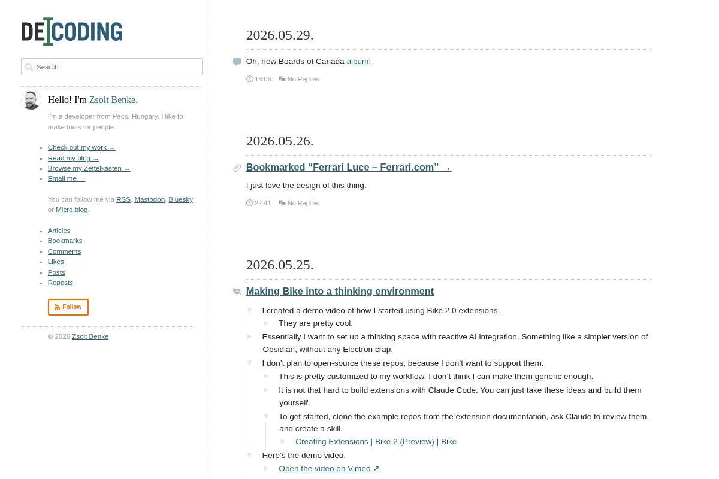Click the magnifier icon in search box
The height and width of the screenshot is (479, 719).
coord(29,67)
